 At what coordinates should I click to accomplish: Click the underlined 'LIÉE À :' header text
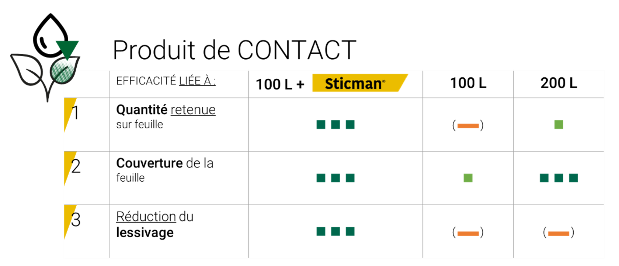tap(197, 81)
